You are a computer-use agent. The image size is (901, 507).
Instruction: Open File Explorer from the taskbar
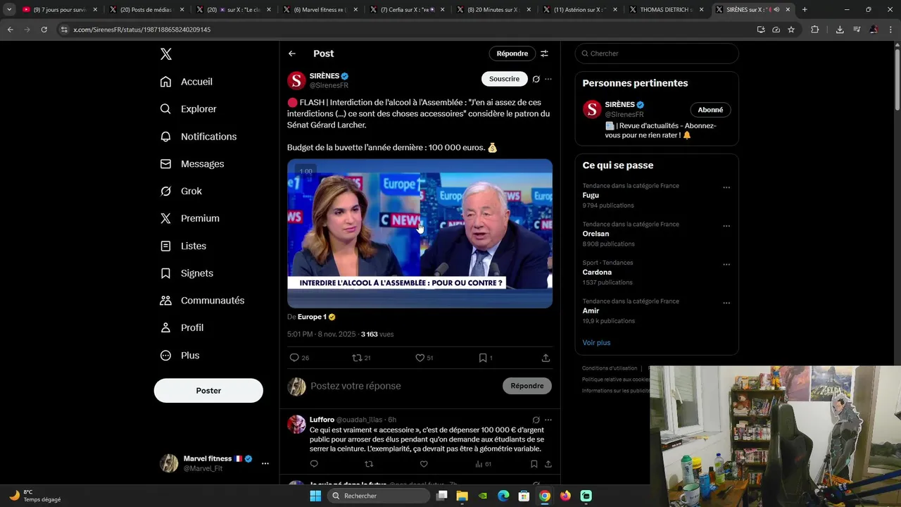pyautogui.click(x=462, y=496)
